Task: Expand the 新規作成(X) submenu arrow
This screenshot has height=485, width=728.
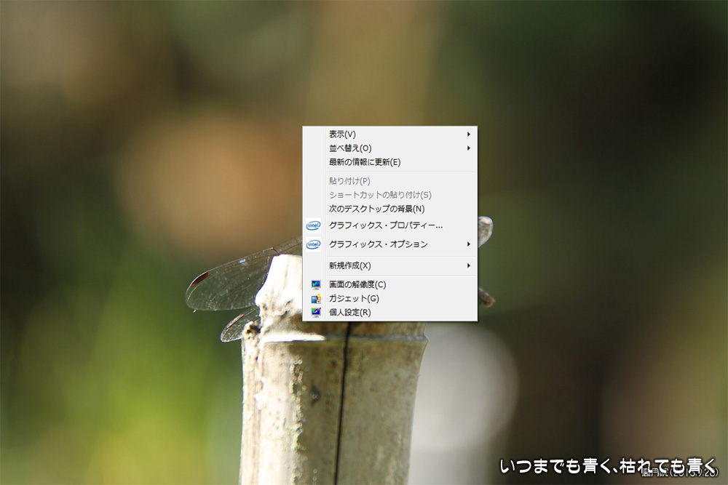Action: click(469, 265)
